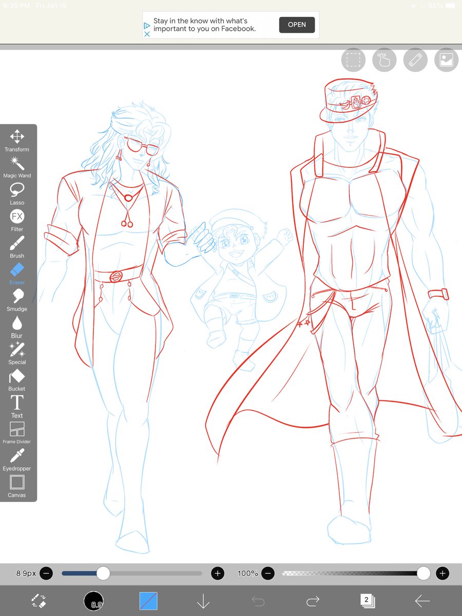Open the FX Filter tool
This screenshot has height=616, width=462.
17,220
